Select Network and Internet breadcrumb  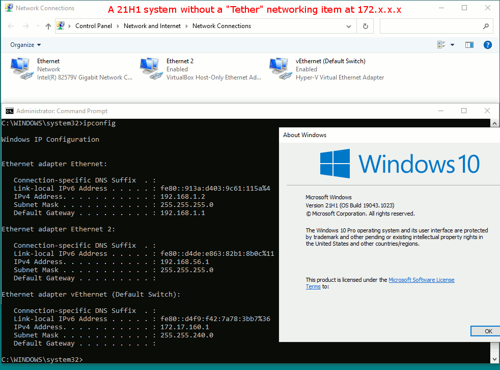click(x=152, y=26)
